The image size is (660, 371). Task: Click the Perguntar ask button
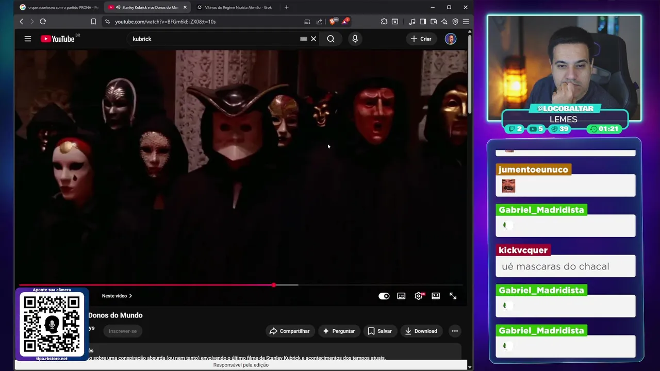click(339, 331)
